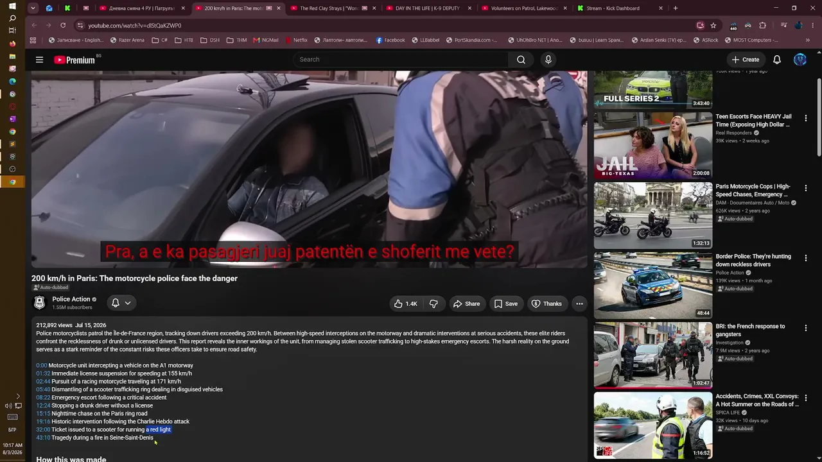Show hidden system tray icons chevron
This screenshot has height=462, width=822.
coord(18,397)
